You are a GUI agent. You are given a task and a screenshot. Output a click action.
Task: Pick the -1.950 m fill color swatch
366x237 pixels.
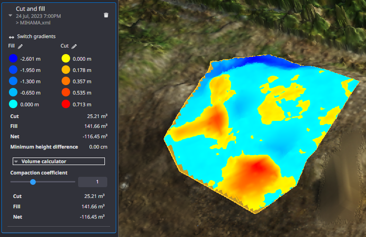13,70
